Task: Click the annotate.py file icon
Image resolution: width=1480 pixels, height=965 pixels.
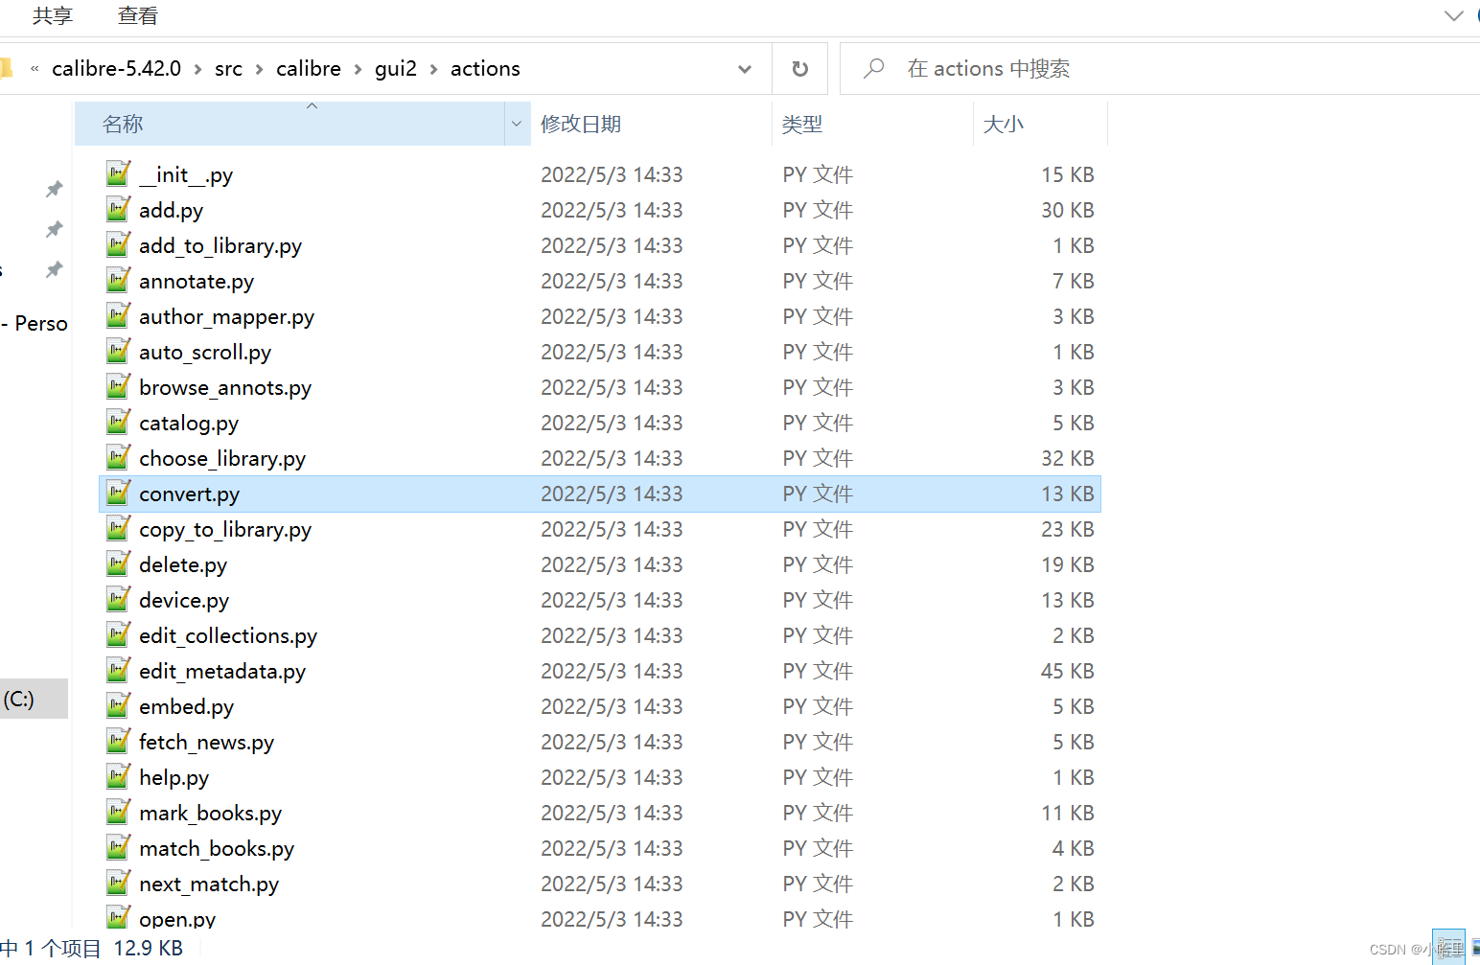Action: pyautogui.click(x=118, y=280)
